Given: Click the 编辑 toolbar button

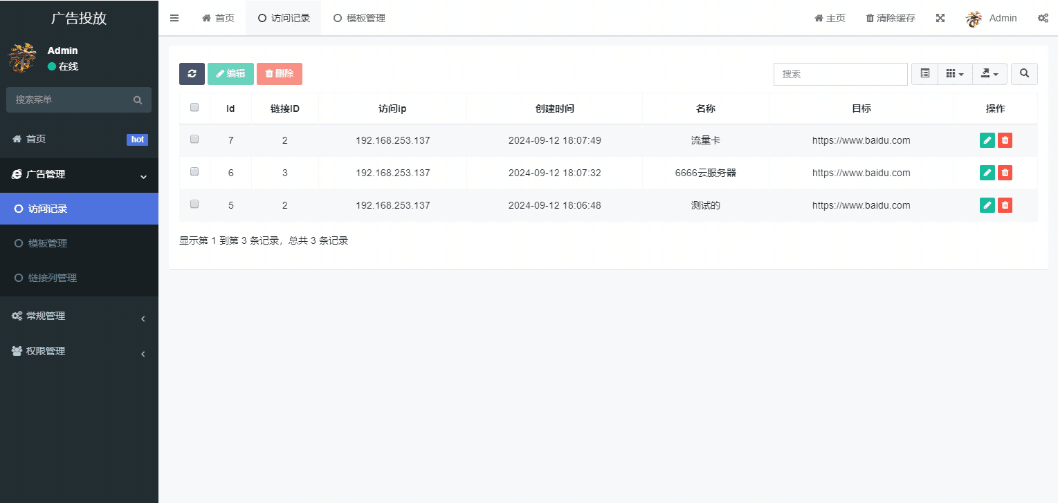Looking at the screenshot, I should [230, 74].
